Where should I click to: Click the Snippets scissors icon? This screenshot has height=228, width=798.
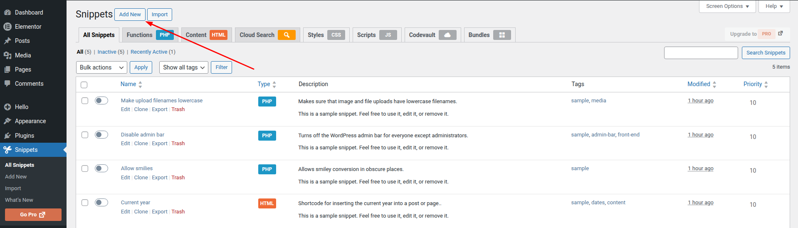(7, 150)
